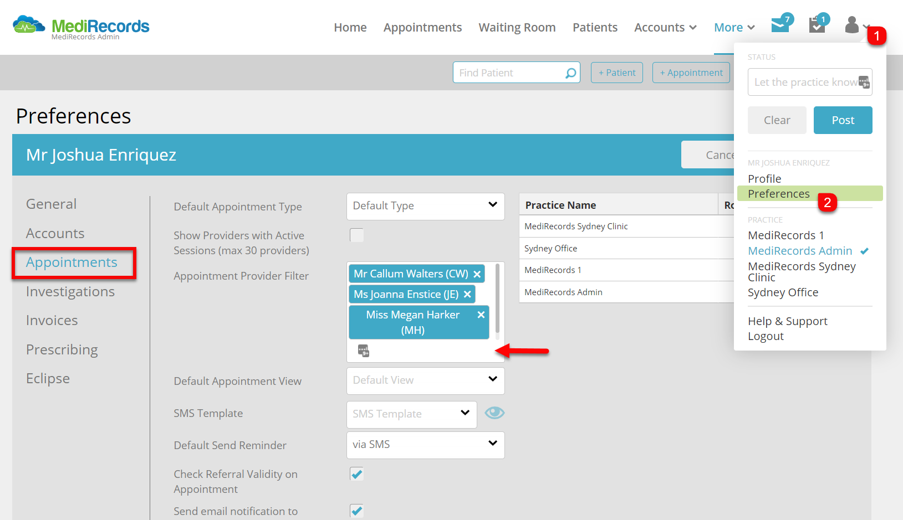Select MediRecords Admin practice
903x520 pixels.
click(x=800, y=251)
